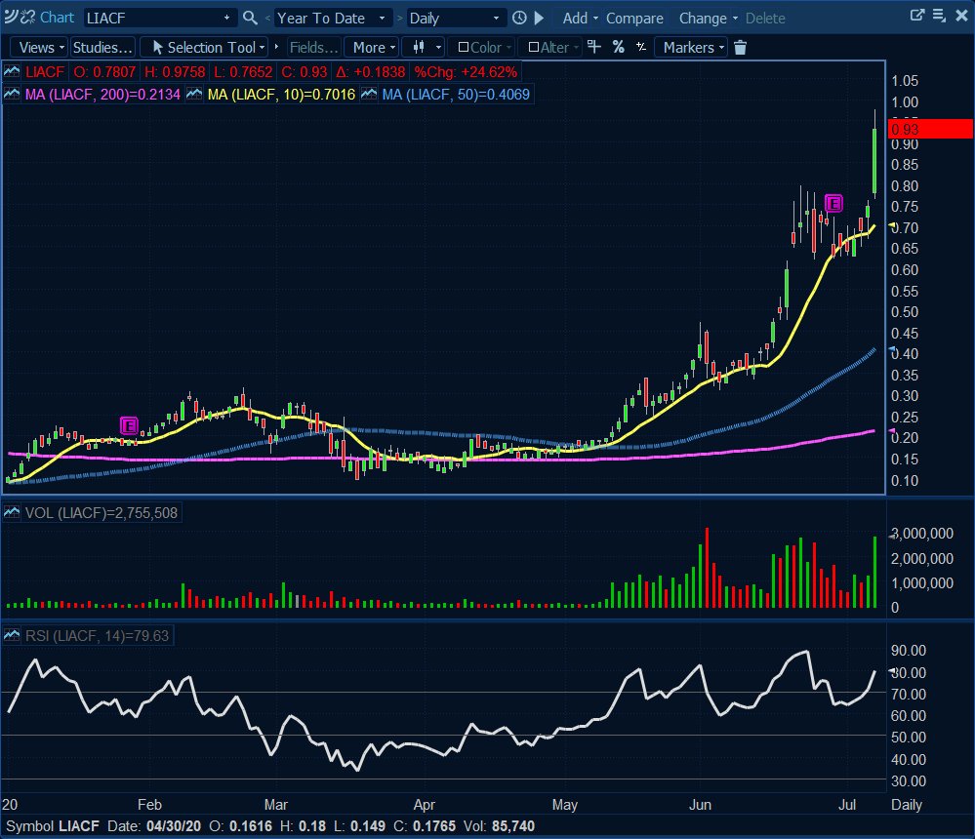
Task: Click the percent scale icon
Action: coord(618,47)
